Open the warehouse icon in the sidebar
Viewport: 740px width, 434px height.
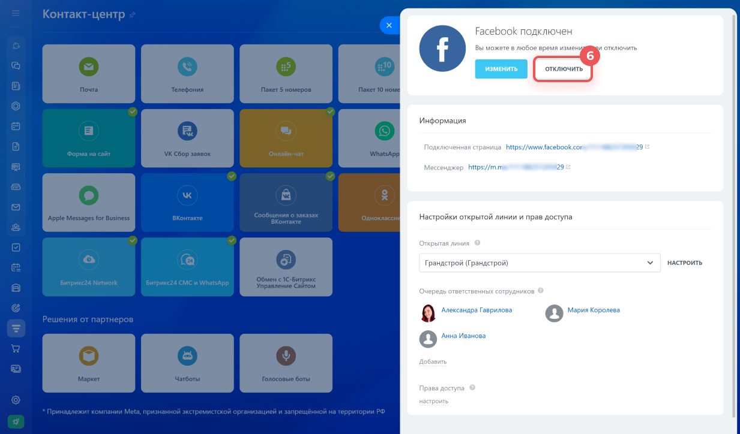coord(16,288)
